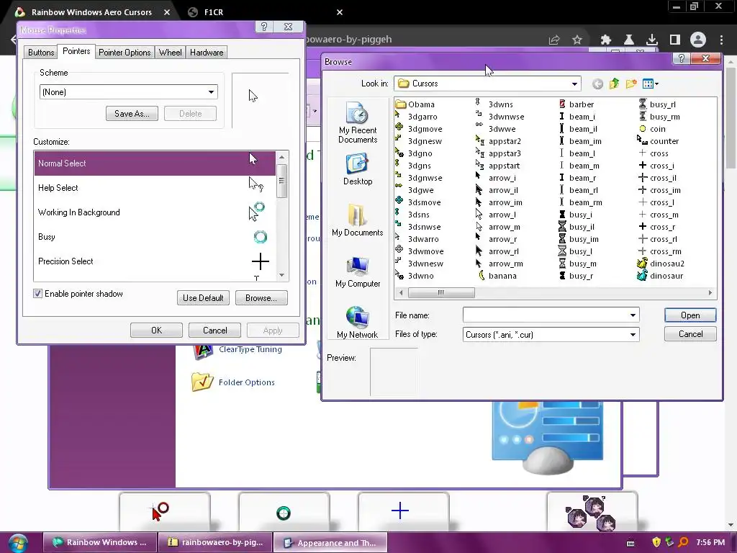
Task: Select the arrow_il cursor file
Action: 497,190
